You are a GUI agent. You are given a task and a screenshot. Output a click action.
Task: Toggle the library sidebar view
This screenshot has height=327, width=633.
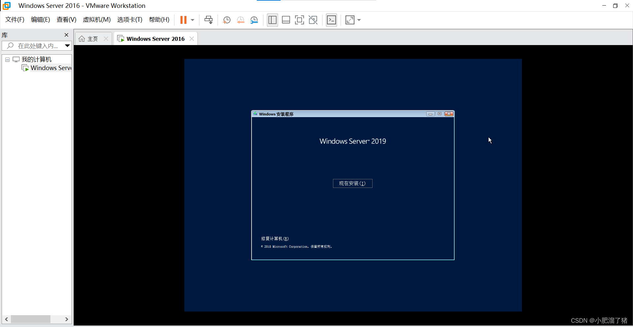coord(272,20)
